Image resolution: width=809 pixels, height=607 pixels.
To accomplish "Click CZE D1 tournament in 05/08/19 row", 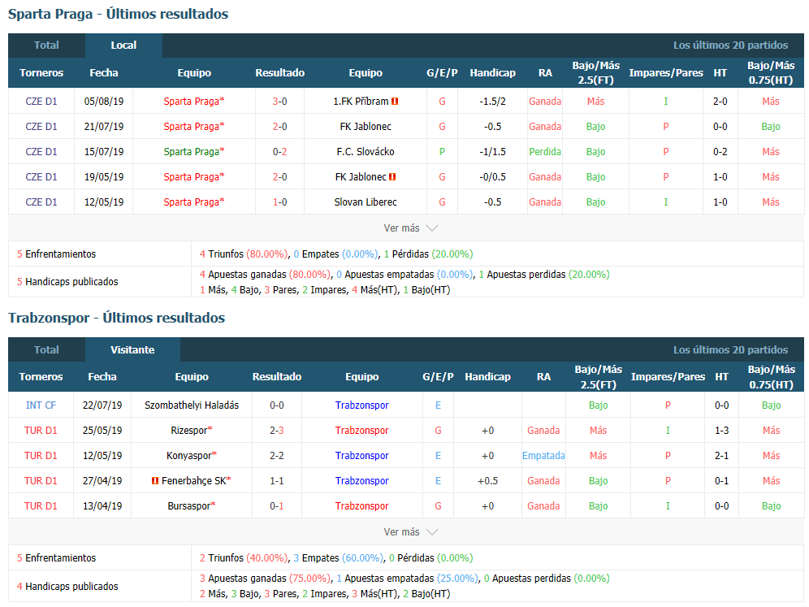I will pyautogui.click(x=41, y=101).
